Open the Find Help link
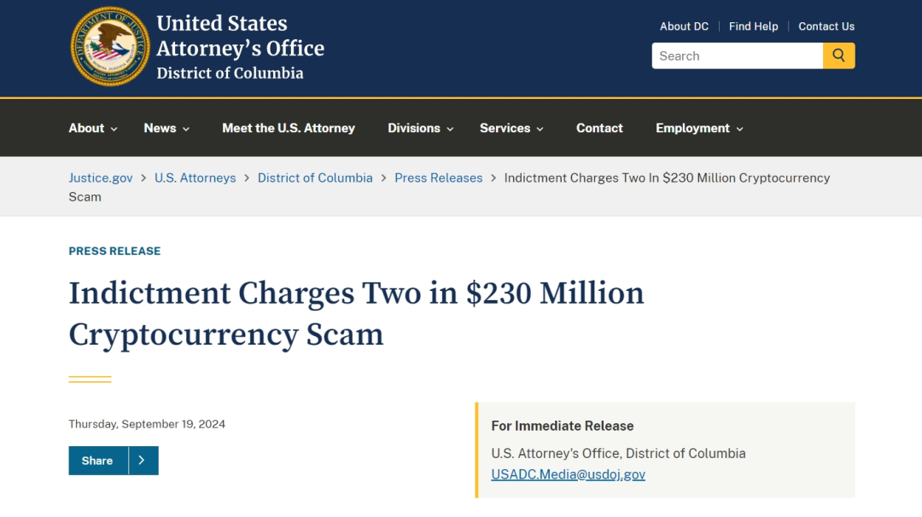 coord(753,26)
